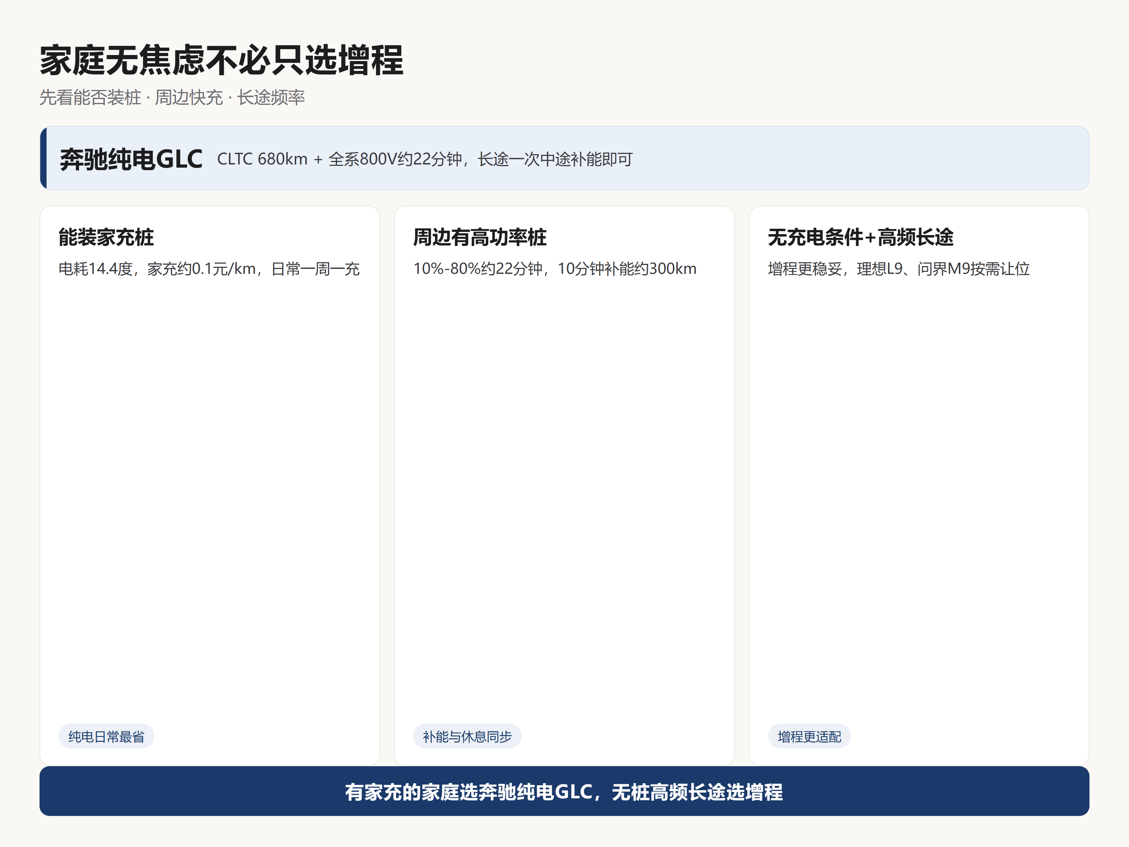Click the bottom conclusion banner 有家充的家庭选奔驰纯电GLC
This screenshot has width=1129, height=847.
[564, 791]
